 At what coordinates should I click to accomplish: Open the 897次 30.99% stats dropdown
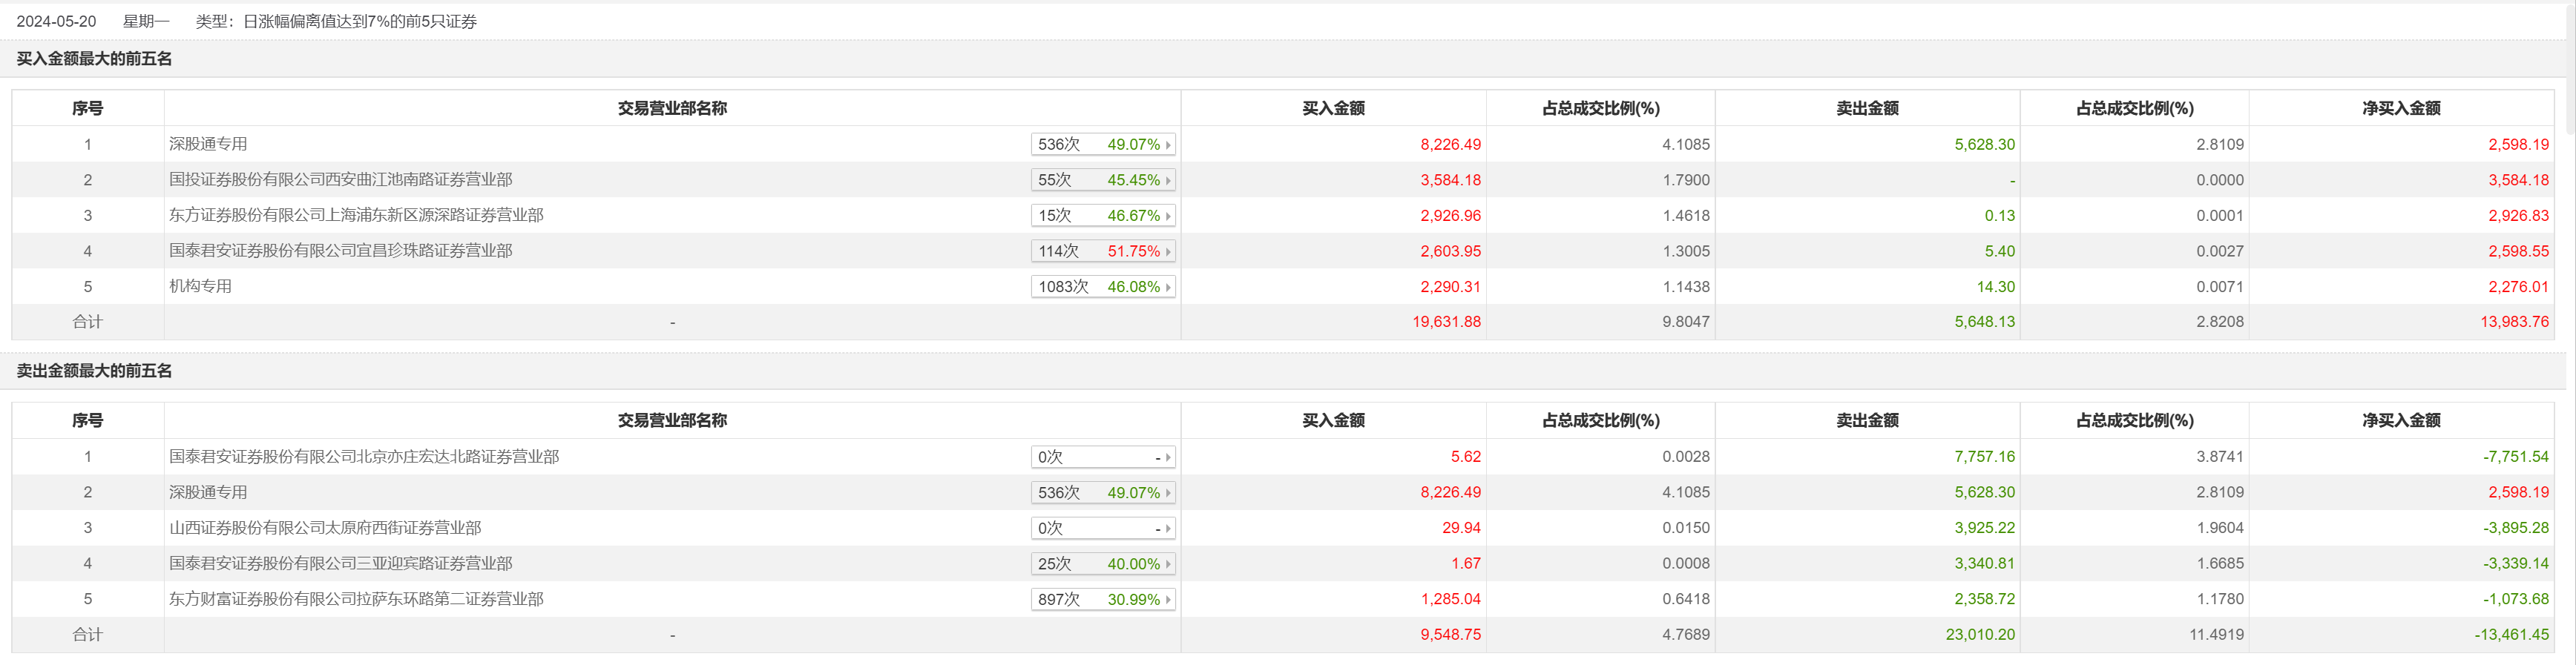[x=1102, y=599]
